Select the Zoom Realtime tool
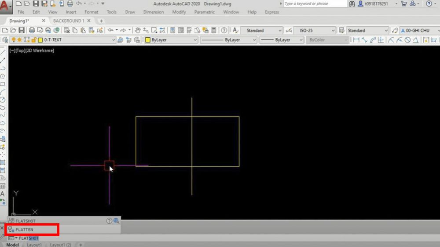Viewport: 440px width, 247px height. 146,30
